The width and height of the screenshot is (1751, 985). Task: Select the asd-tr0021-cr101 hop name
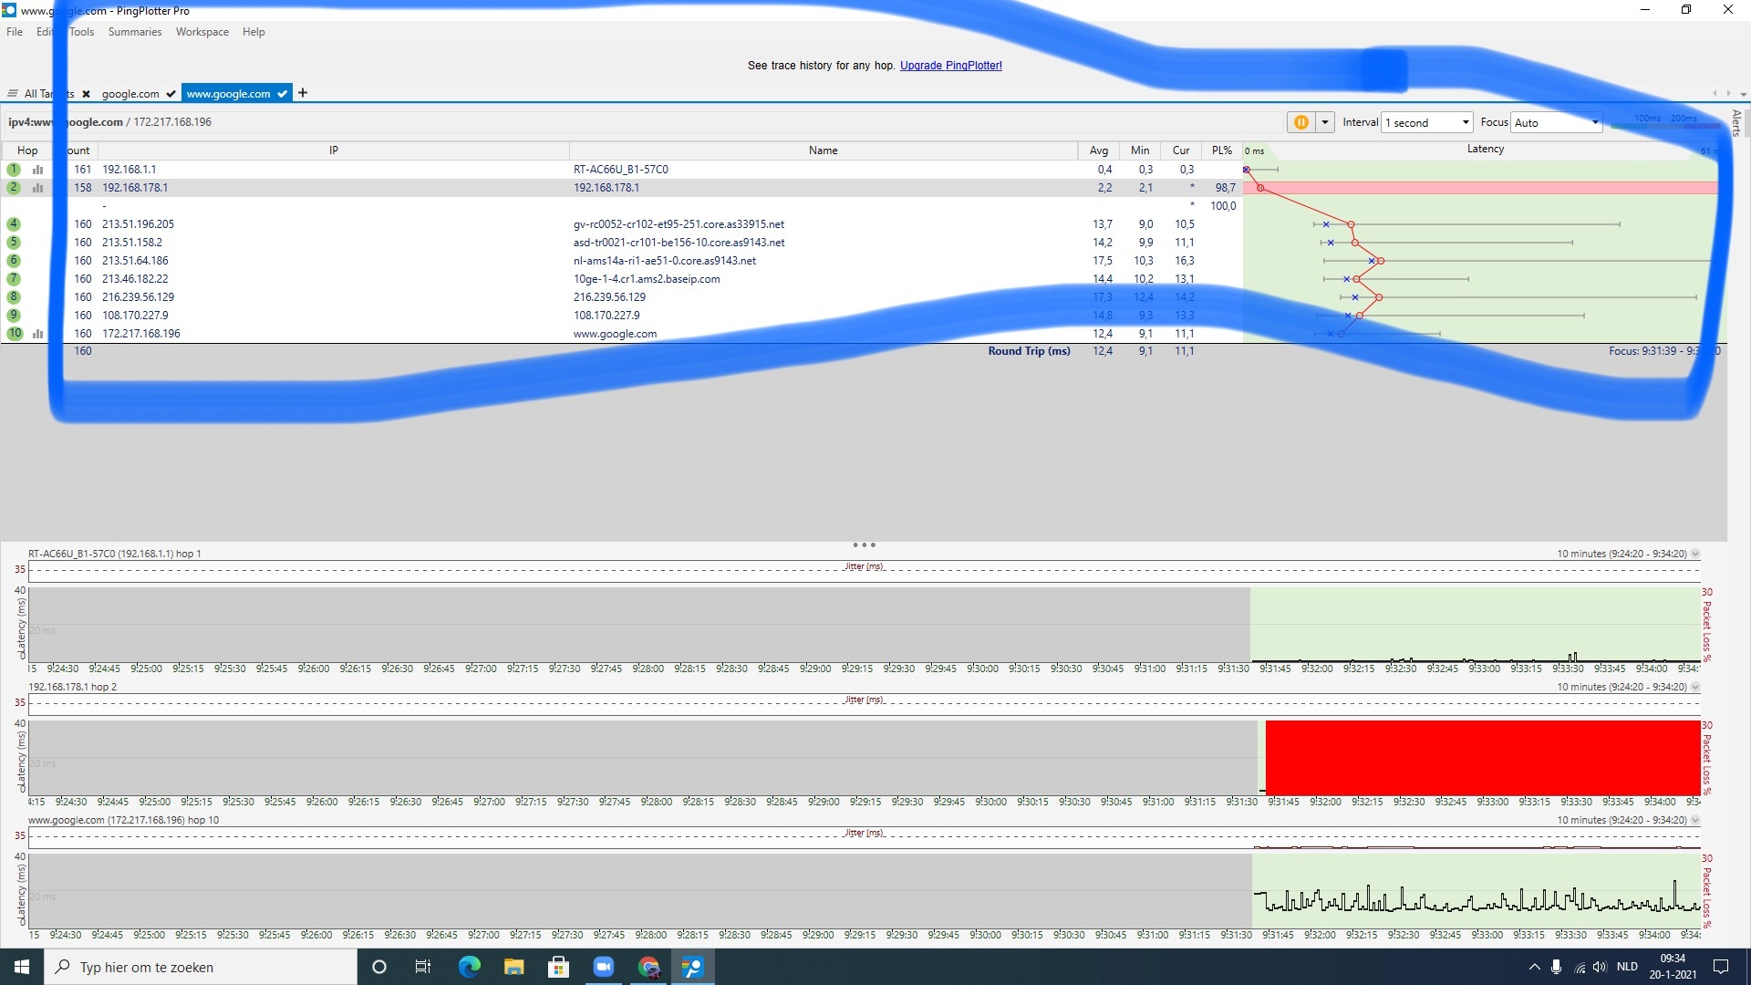point(679,243)
